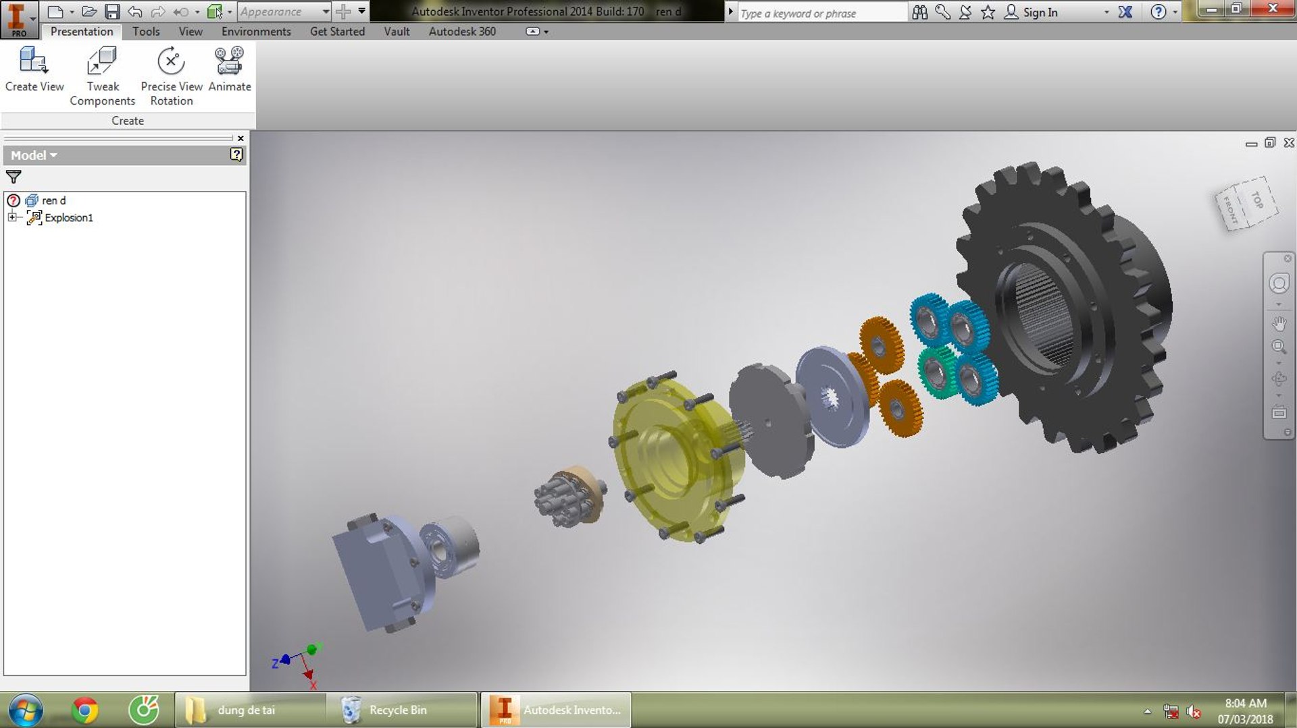This screenshot has width=1297, height=728.
Task: Click the Open folder icon
Action: click(89, 11)
